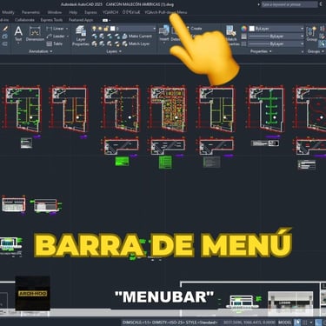Click the color wheel icon in Properties
Screen dimensions: 326x326
243,29
